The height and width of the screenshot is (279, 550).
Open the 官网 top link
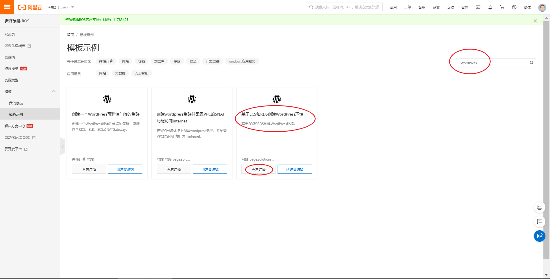(465, 7)
